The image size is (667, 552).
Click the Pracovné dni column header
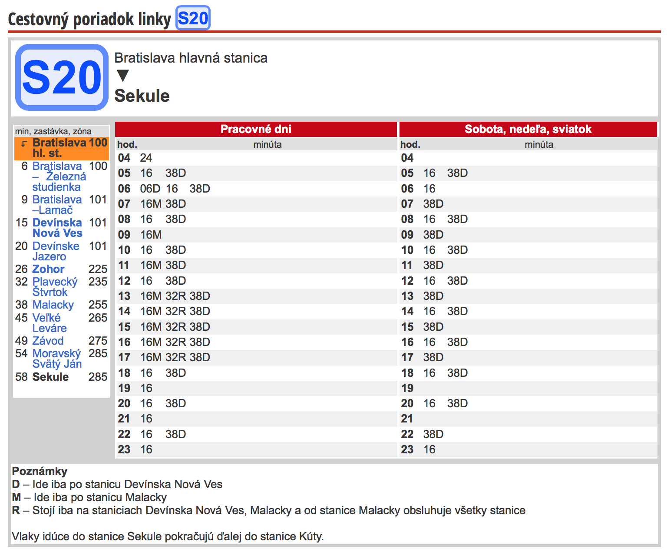256,129
